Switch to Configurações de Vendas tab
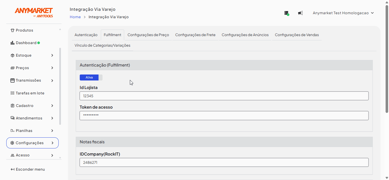This screenshot has width=389, height=180. (x=297, y=35)
